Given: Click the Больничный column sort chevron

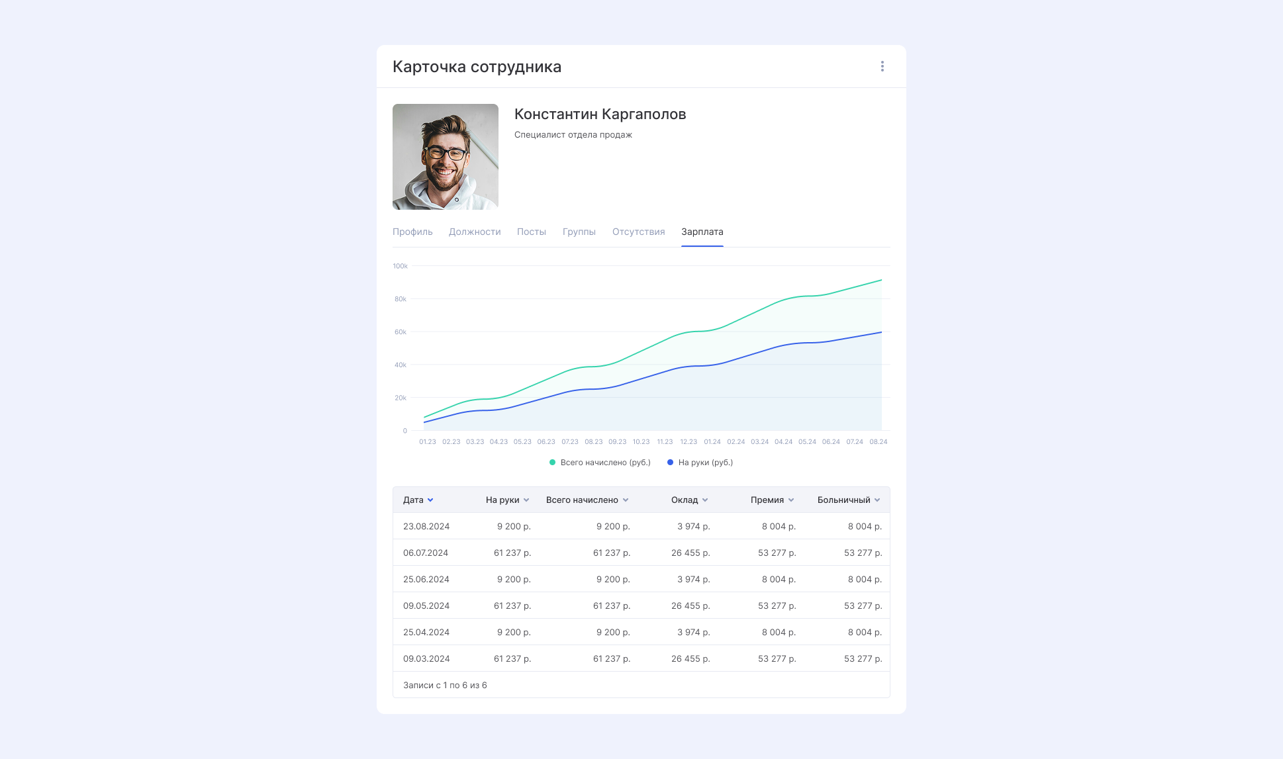Looking at the screenshot, I should (x=877, y=500).
